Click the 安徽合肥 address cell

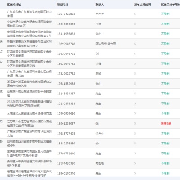tap(29, 24)
